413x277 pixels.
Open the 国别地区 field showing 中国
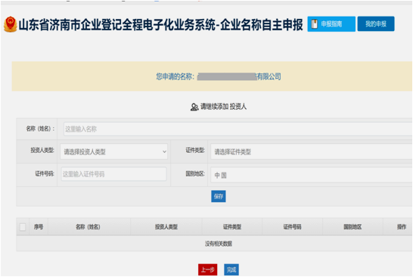pyautogui.click(x=312, y=175)
